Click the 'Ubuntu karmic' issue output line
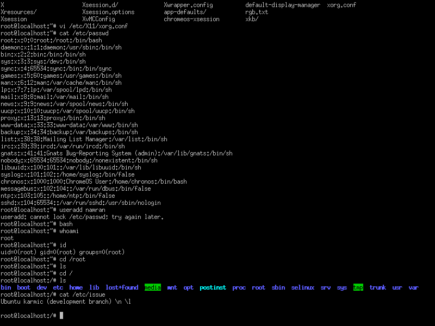435x326 pixels. pyautogui.click(x=65, y=302)
